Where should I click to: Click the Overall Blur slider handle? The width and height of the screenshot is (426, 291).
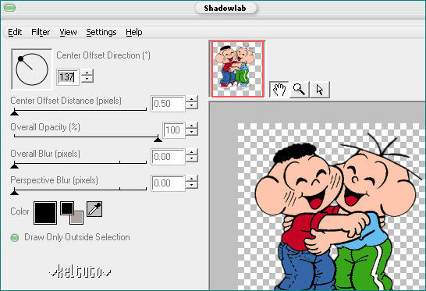(14, 165)
